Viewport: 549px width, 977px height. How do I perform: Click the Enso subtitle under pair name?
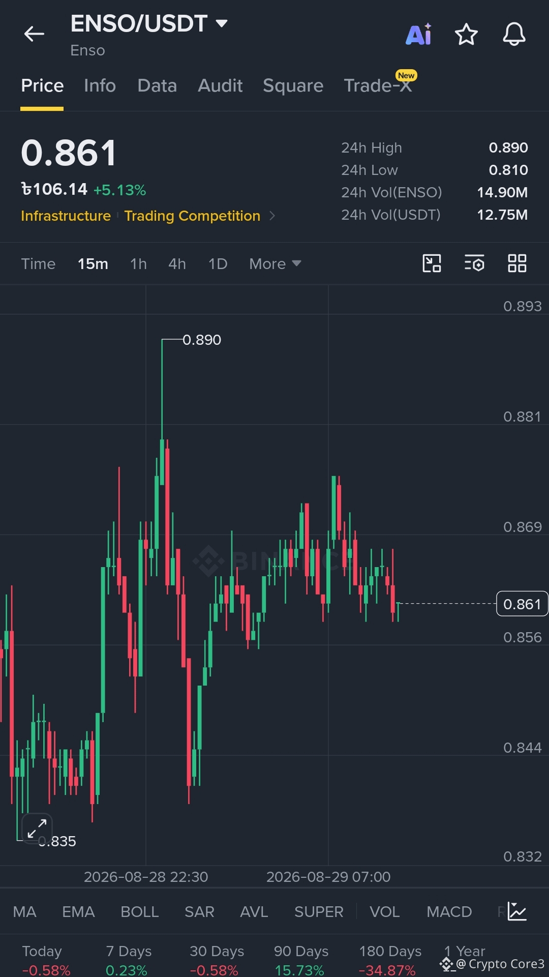tap(87, 50)
